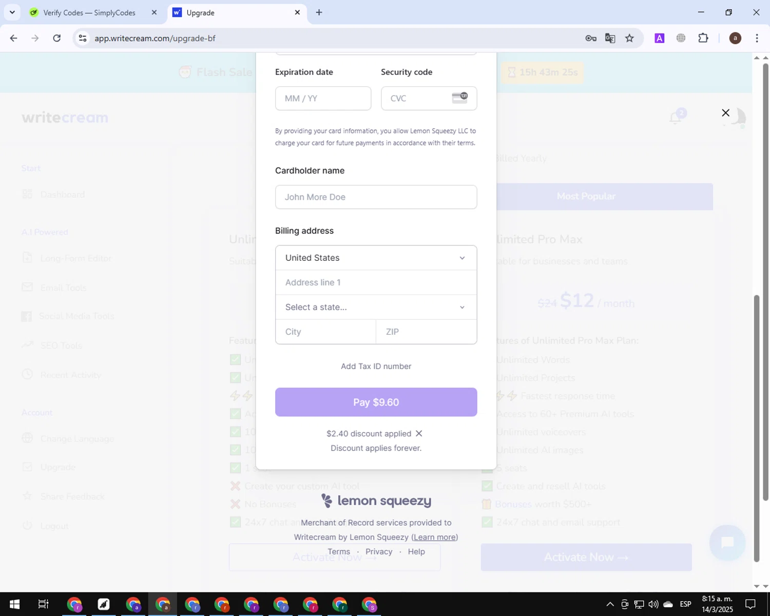Open the Translate page icon
Viewport: 770px width, 616px height.
610,38
